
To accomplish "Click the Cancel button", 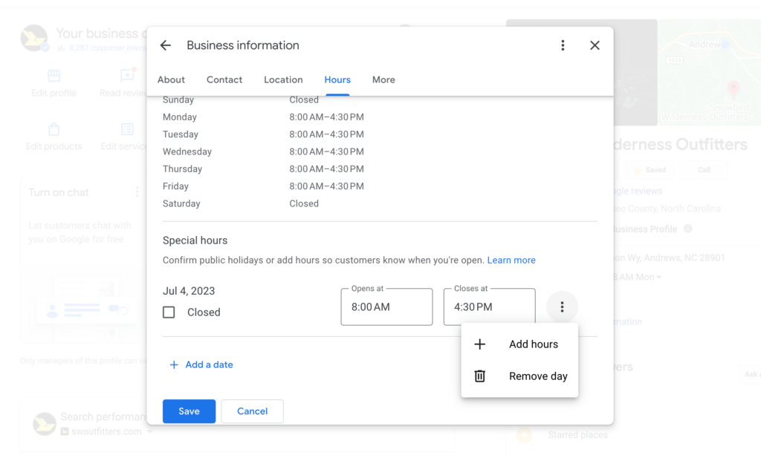I will tap(253, 411).
